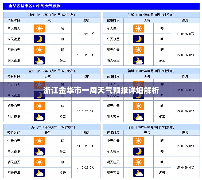Viewport: 202px width, 180px height.
Task: Click 金东 明天白天 period cell
Action: (14, 106)
